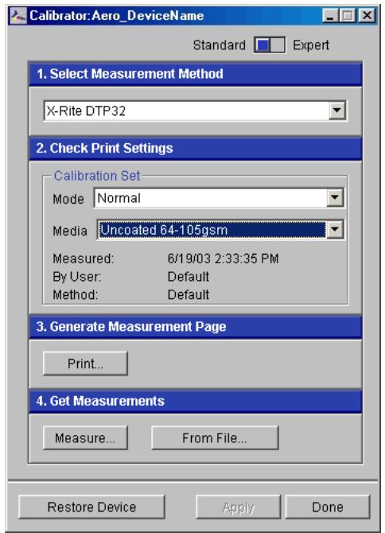Click the Uncoated 64-105gsm media field

point(220,230)
